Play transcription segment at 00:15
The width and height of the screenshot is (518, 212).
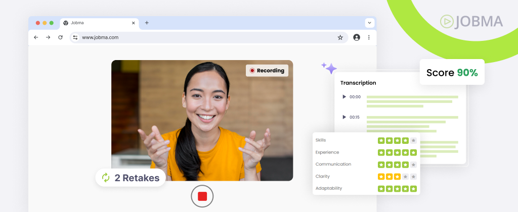click(x=344, y=117)
